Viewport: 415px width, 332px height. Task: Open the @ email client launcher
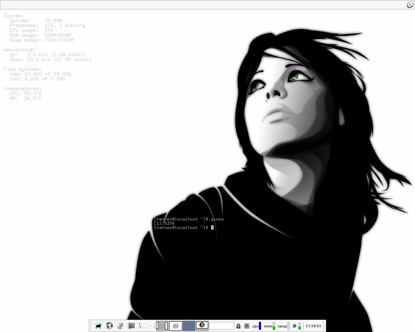(120, 326)
